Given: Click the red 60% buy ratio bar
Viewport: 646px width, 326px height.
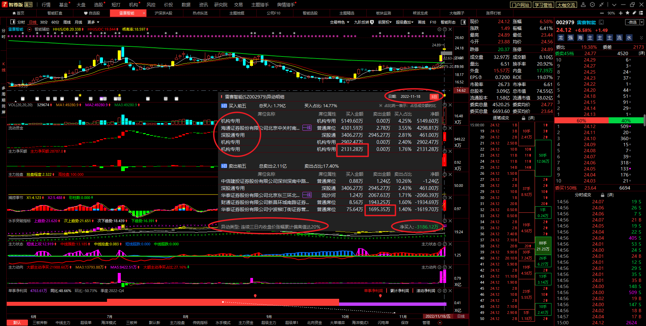Looking at the screenshot, I should pos(581,121).
